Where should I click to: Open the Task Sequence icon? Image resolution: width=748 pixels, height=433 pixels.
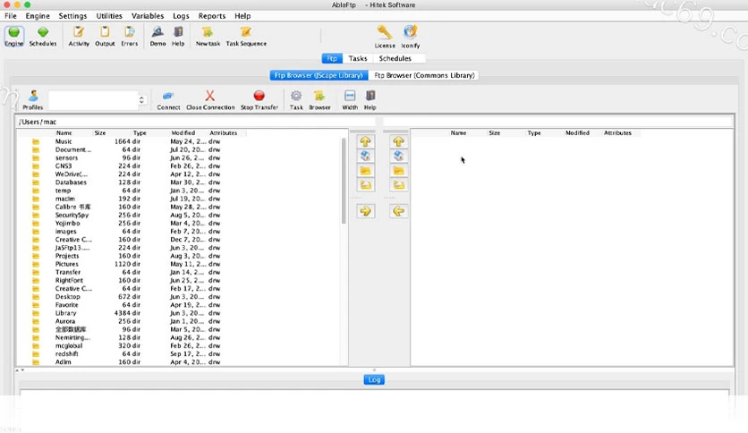[x=246, y=37]
